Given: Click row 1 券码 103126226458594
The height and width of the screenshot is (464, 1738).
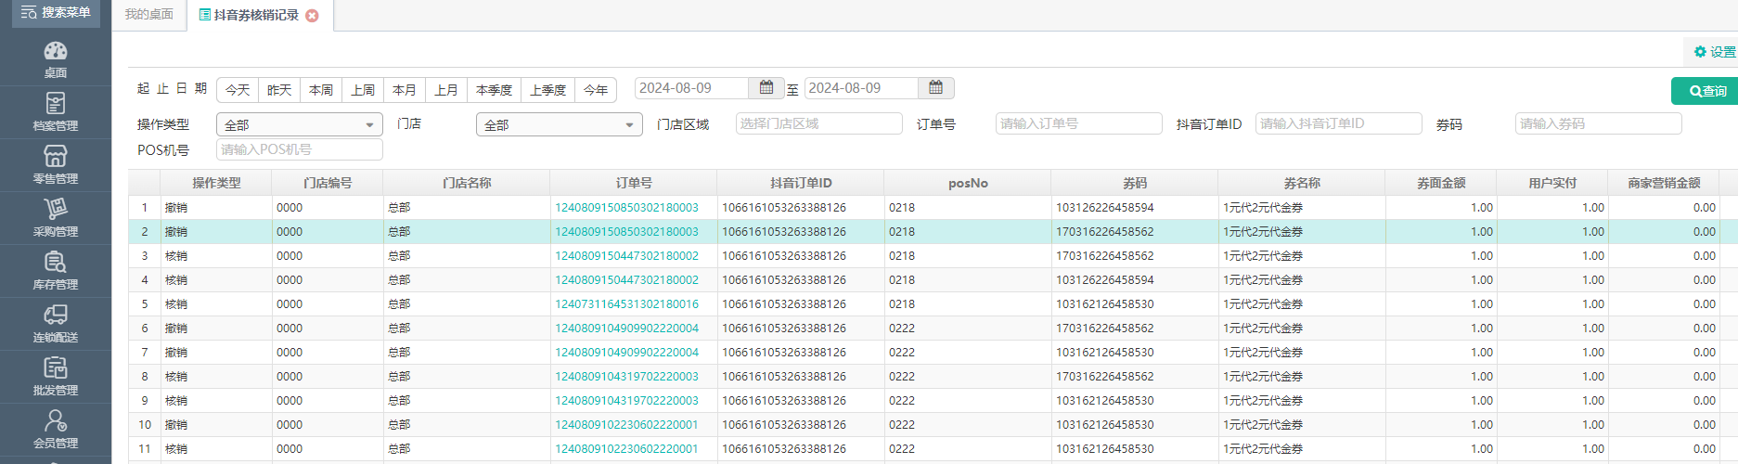Looking at the screenshot, I should [1105, 208].
